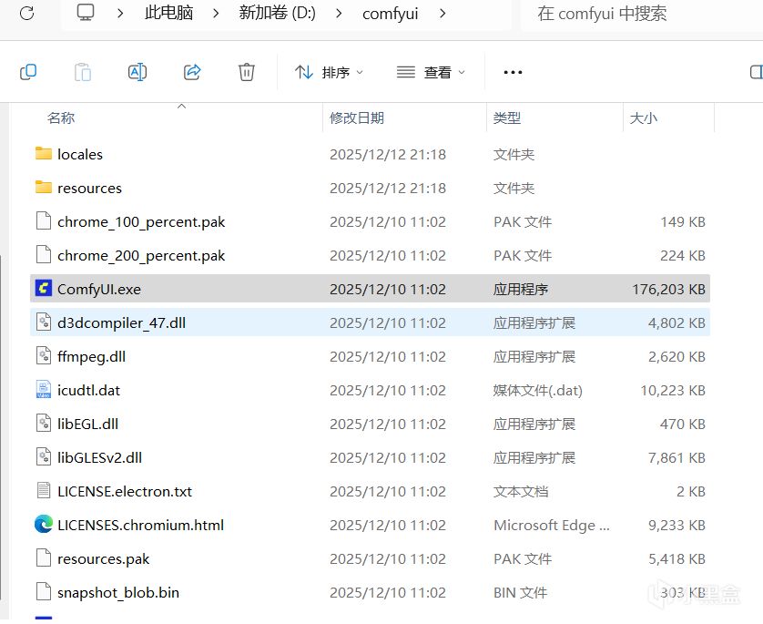Click the Refresh icon in address bar

(x=26, y=13)
